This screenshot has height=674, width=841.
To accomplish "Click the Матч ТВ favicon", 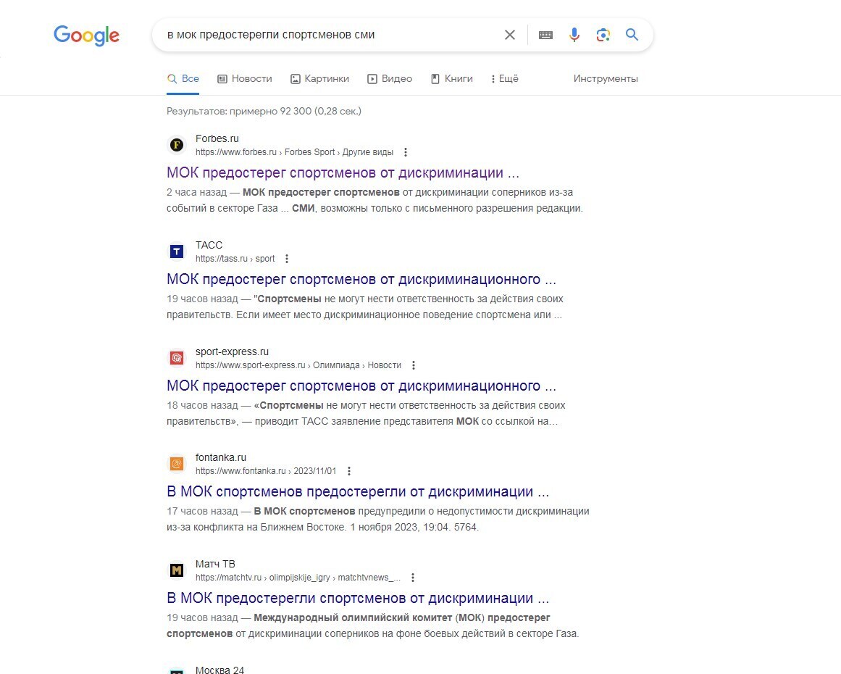I will pos(177,570).
